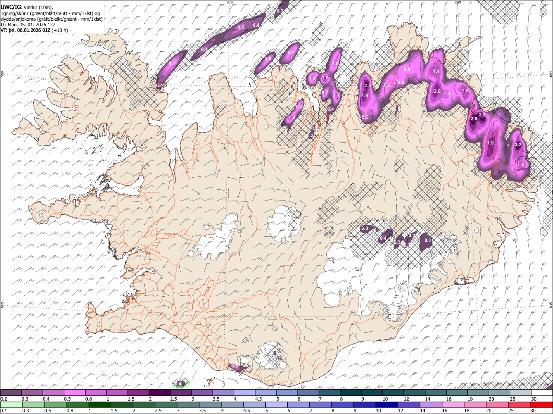Click the '3.3' precipitation value on the map

[518, 145]
